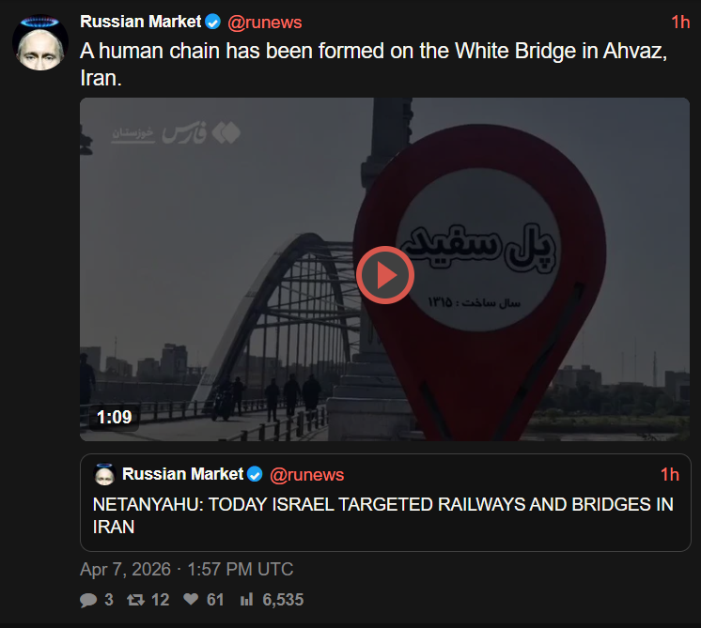Open the view count bar-chart icon

click(x=247, y=600)
